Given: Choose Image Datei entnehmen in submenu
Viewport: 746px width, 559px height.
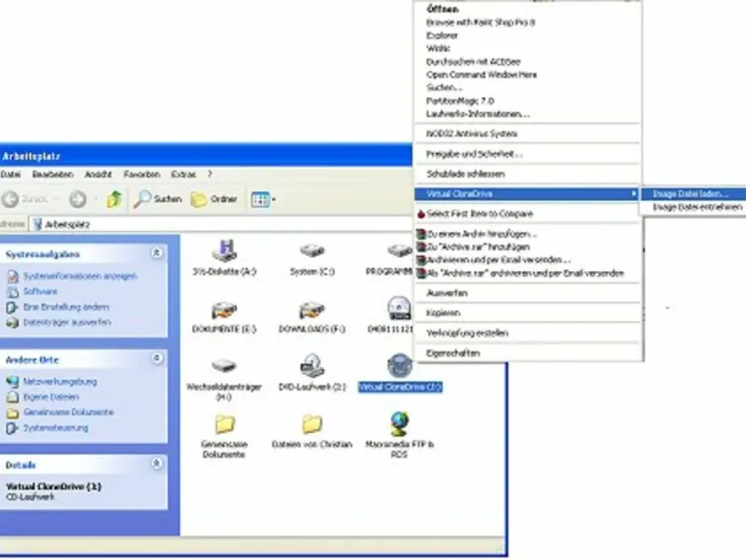Looking at the screenshot, I should tap(693, 207).
